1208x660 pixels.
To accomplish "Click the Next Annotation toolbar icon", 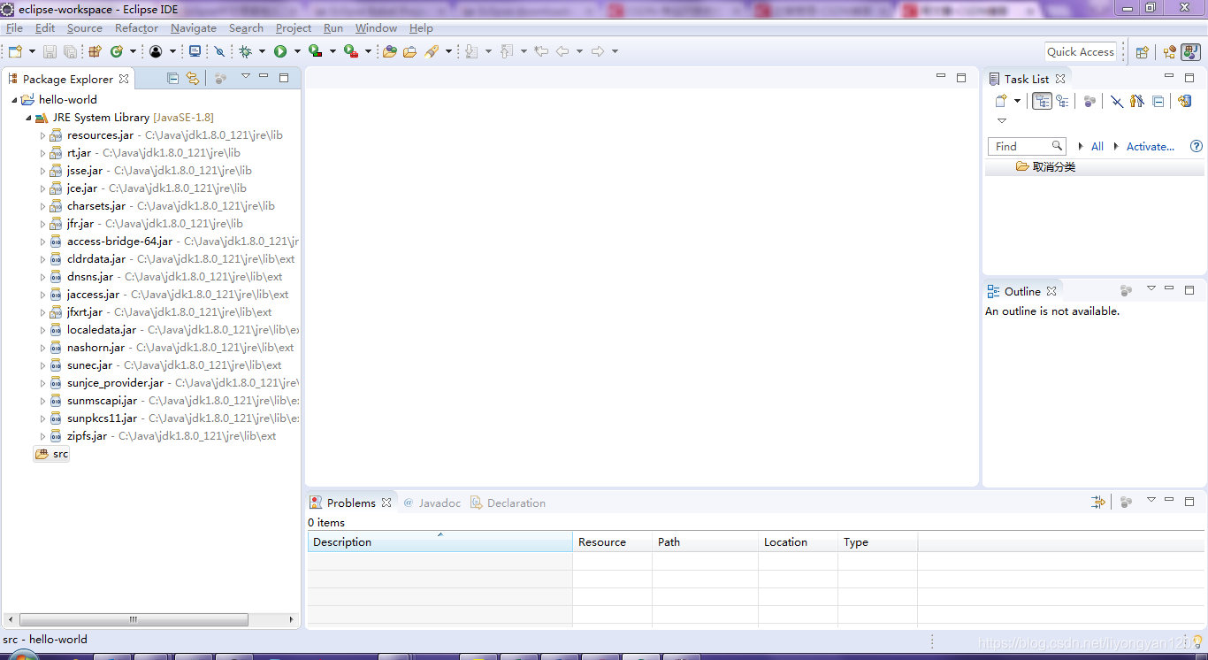I will point(471,51).
